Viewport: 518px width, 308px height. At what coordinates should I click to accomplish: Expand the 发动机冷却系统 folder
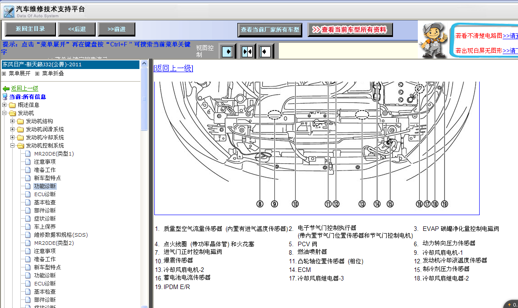pyautogui.click(x=12, y=138)
